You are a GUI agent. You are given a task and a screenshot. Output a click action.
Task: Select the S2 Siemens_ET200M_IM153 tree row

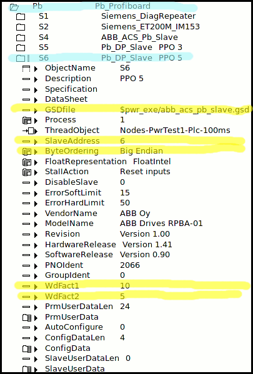pyautogui.click(x=108, y=27)
